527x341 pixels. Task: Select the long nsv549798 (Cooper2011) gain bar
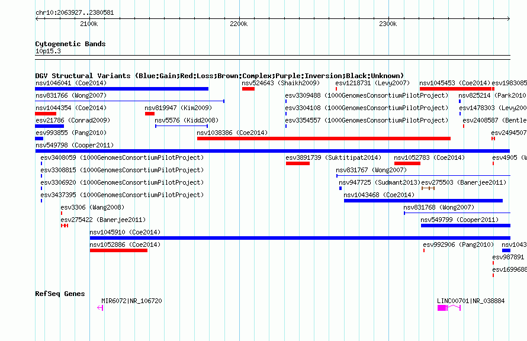click(272, 151)
